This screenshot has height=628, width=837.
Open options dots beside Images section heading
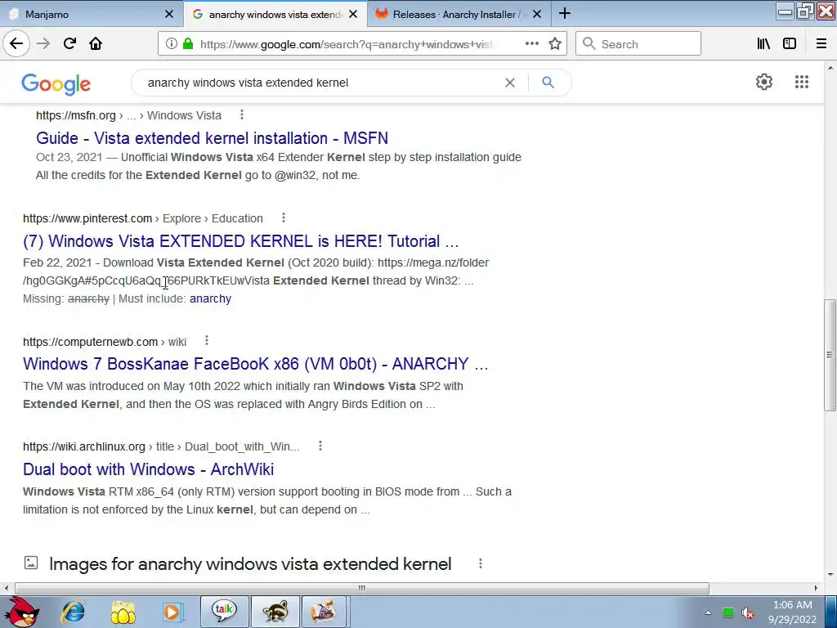point(481,563)
